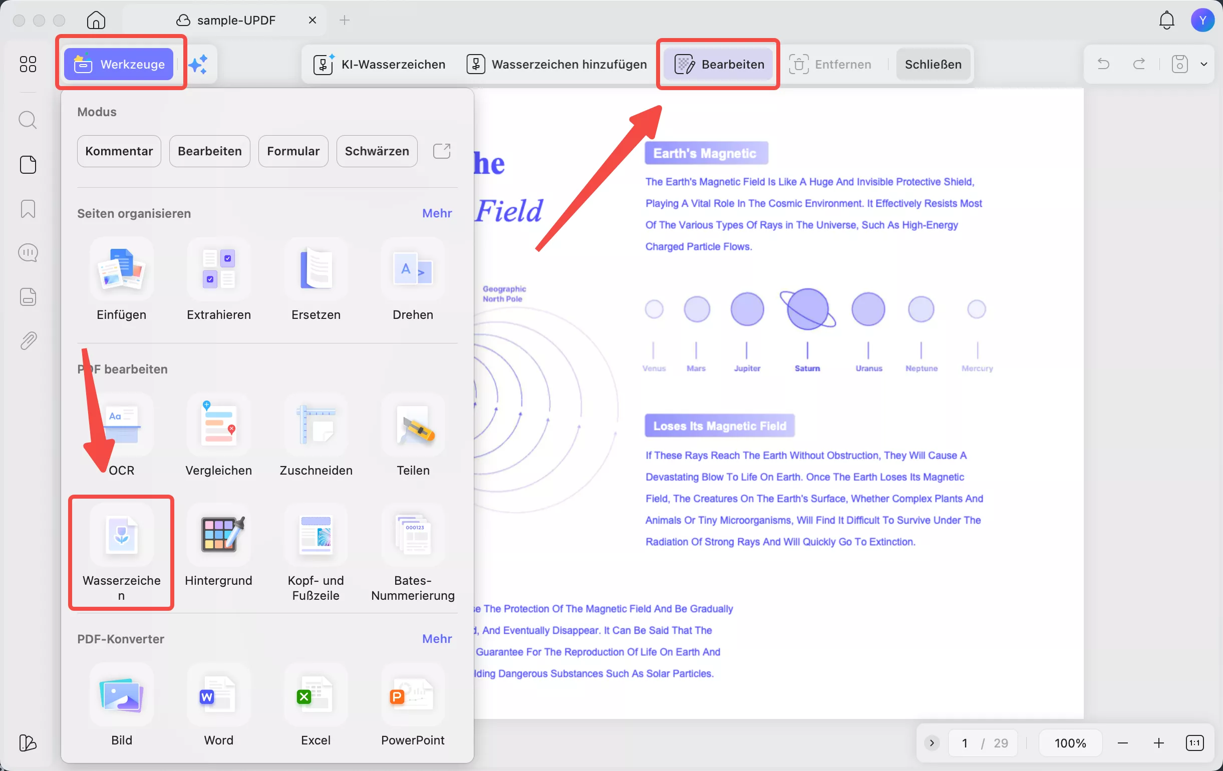Open the notification bell
Image resolution: width=1223 pixels, height=771 pixels.
click(1166, 21)
